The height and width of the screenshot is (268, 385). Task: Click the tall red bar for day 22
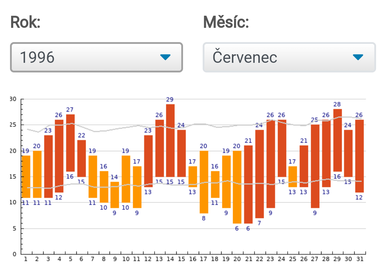[259, 174]
